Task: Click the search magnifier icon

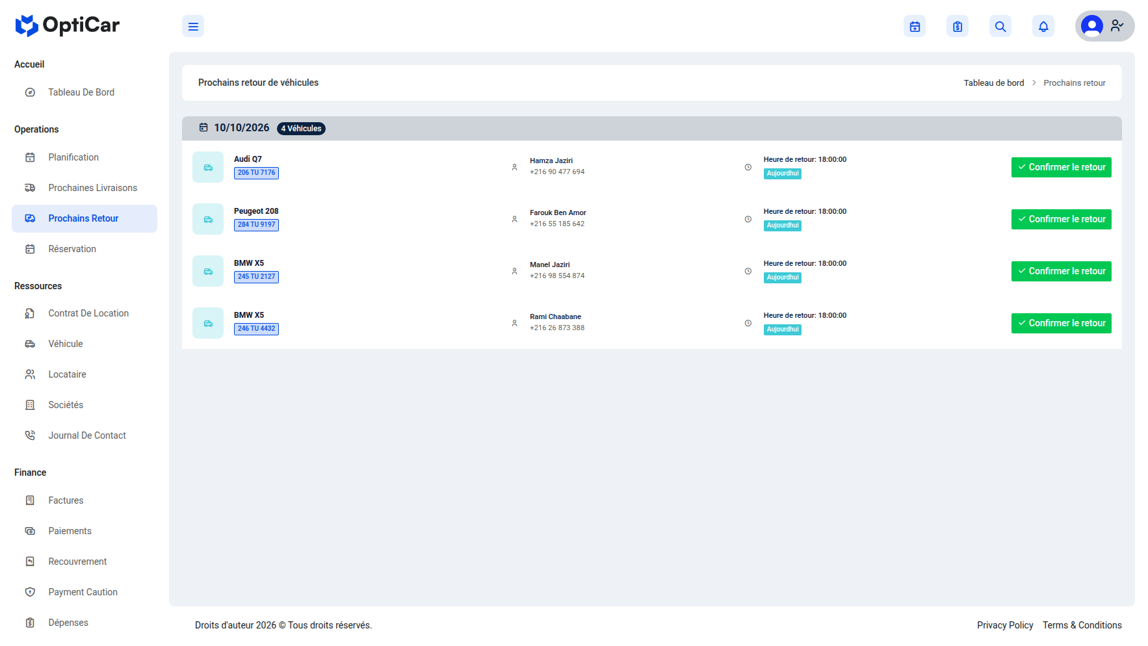Action: click(1000, 27)
